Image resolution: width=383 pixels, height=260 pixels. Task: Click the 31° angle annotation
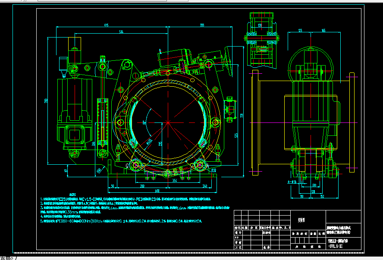[x=144, y=122]
